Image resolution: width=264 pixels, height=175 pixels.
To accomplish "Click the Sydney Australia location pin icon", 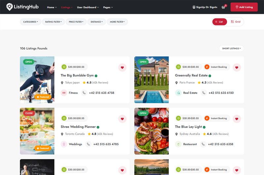I will (177, 134).
